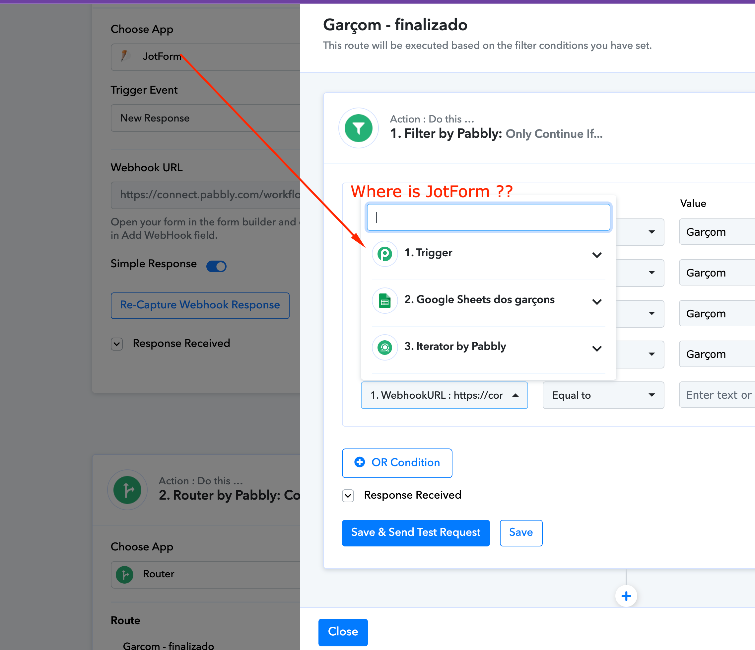Expand 2. Google Sheets dos garçons chevron

point(597,301)
